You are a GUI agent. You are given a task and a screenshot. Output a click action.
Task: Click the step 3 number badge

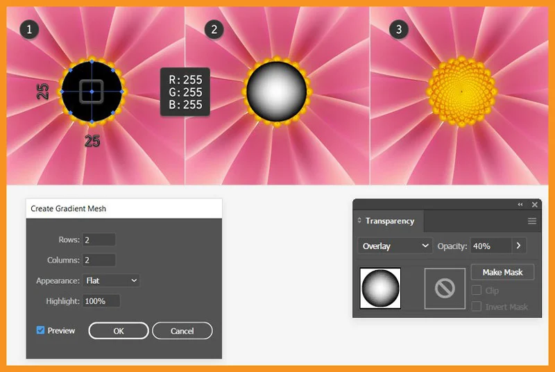[x=398, y=29]
